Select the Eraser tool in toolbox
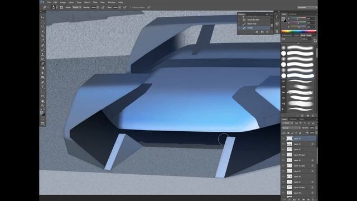The height and width of the screenshot is (201, 357). [x=42, y=64]
